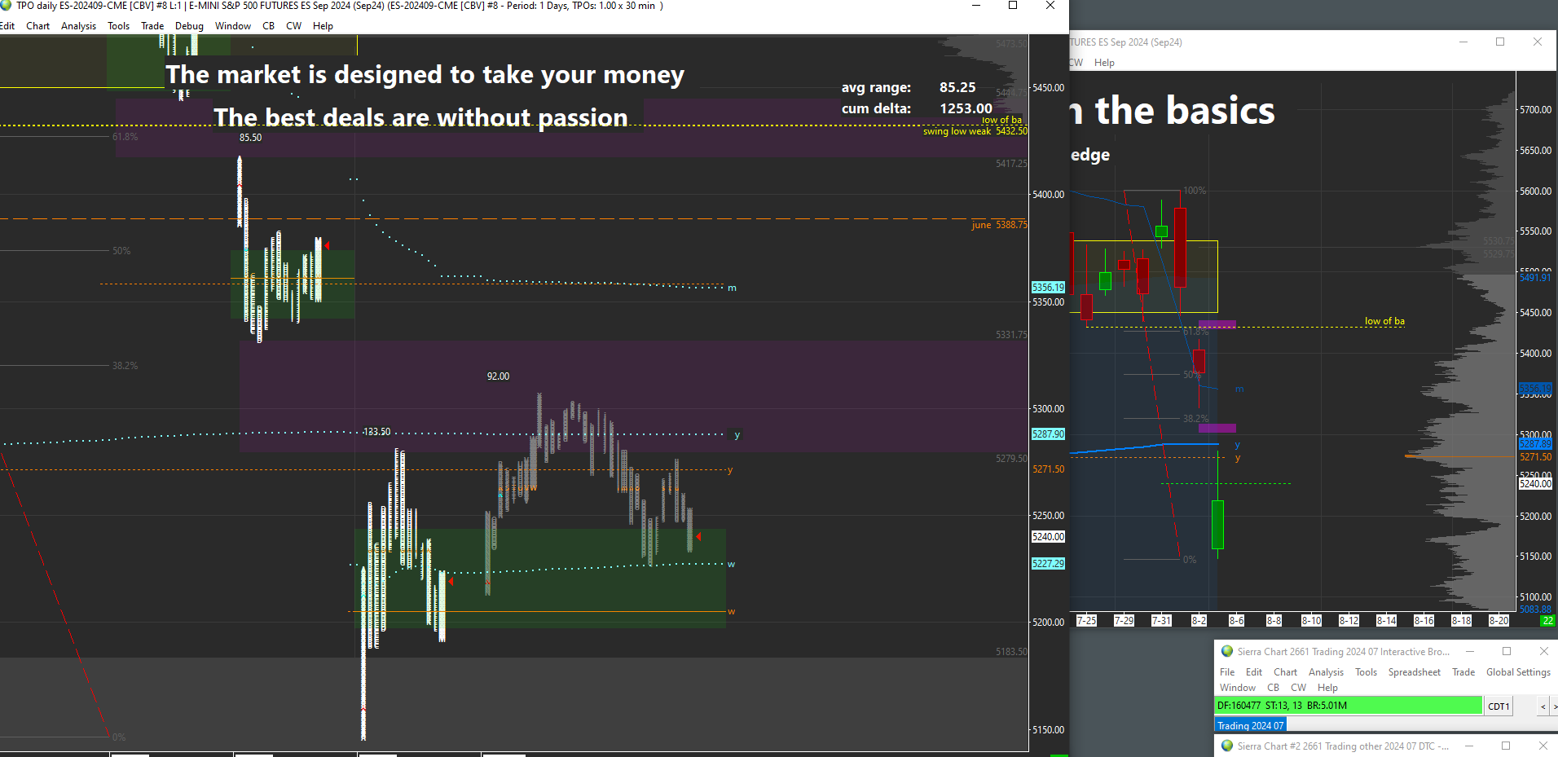This screenshot has width=1558, height=757.
Task: Open the Chart menu in Sierra Chart 2661
Action: (x=1286, y=672)
